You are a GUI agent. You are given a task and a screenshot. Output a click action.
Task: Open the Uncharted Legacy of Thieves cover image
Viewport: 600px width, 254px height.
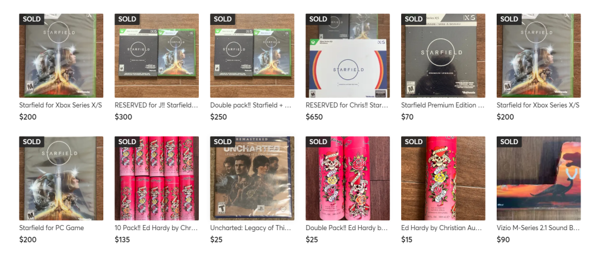(x=252, y=179)
